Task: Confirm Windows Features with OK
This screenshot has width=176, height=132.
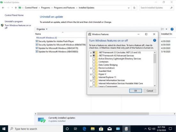Action: [135, 91]
